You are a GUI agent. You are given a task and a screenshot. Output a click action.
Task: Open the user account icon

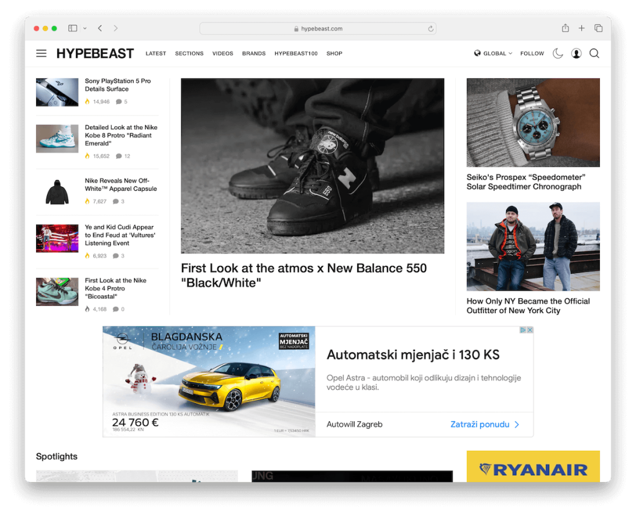pos(576,53)
